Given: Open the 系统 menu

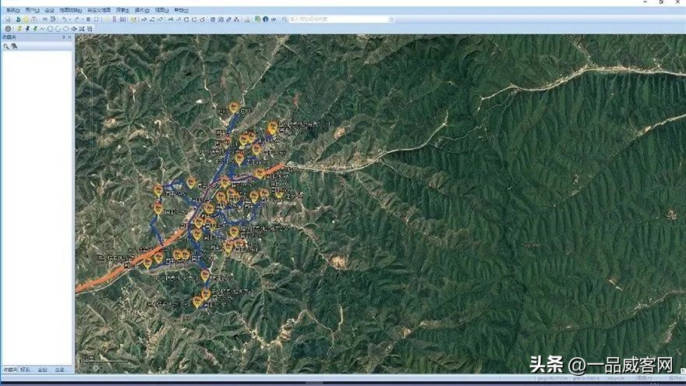Looking at the screenshot, I should pyautogui.click(x=12, y=10).
